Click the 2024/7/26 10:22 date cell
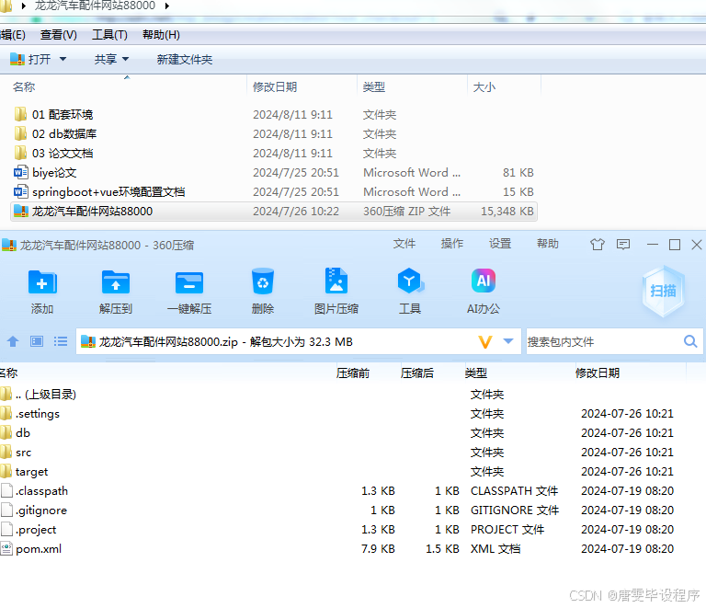 pos(296,212)
